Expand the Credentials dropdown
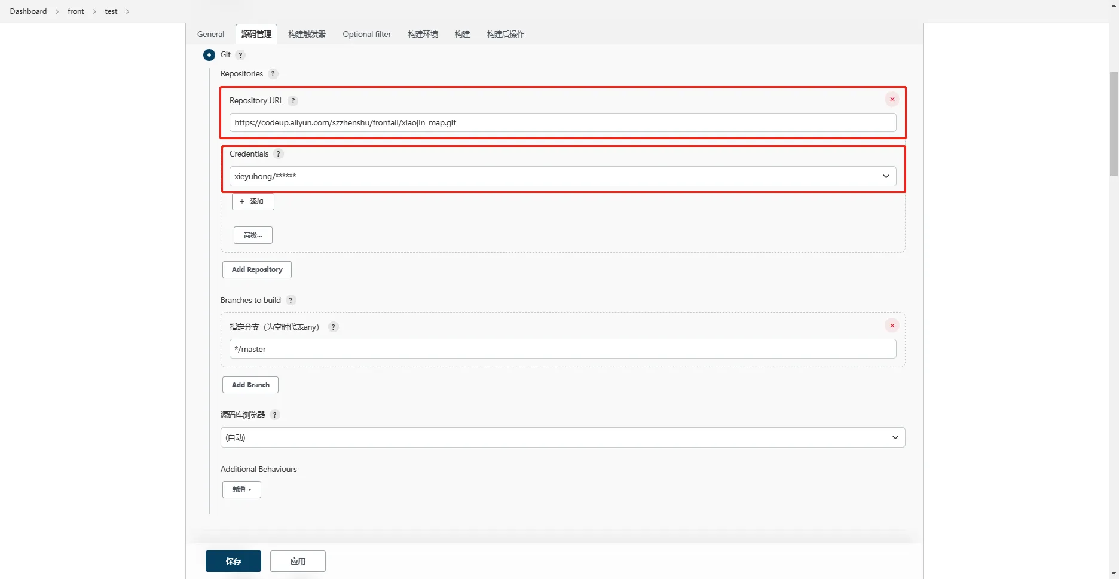1119x579 pixels. tap(562, 176)
